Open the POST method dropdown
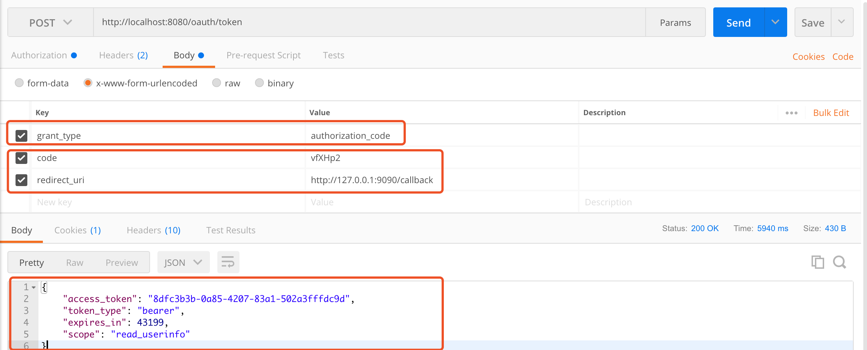867x350 pixels. 51,23
